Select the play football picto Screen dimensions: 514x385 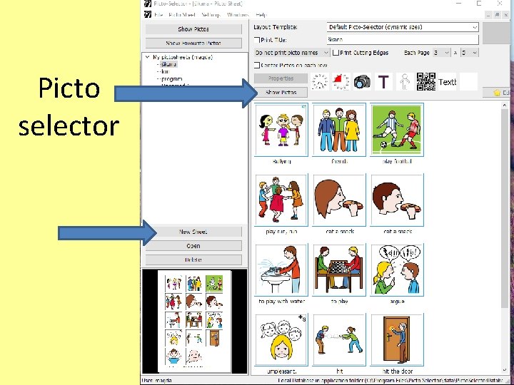tap(397, 130)
